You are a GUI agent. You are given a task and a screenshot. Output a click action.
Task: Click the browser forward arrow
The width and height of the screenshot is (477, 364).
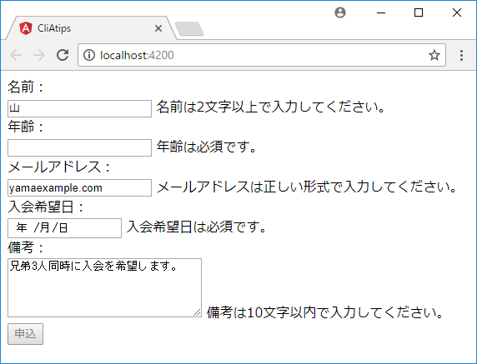(x=39, y=55)
